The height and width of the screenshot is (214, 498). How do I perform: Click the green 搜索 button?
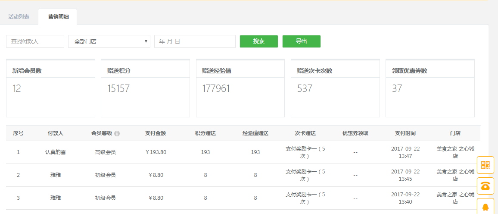tap(259, 41)
